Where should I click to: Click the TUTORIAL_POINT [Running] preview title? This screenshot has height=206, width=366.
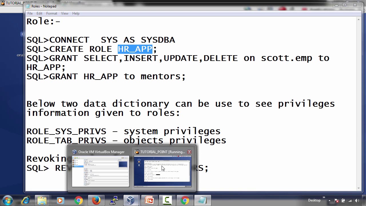coord(163,152)
